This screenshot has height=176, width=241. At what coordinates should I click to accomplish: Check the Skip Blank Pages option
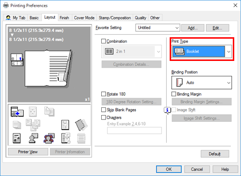coord(104,110)
